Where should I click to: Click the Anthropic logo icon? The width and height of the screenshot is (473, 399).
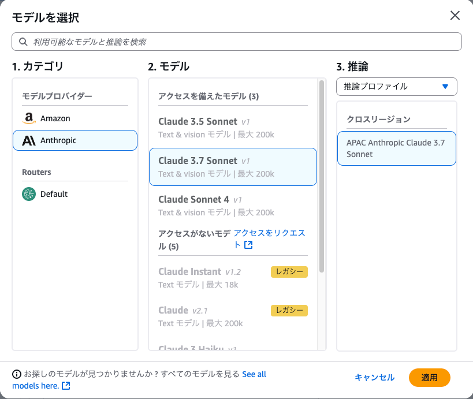29,140
